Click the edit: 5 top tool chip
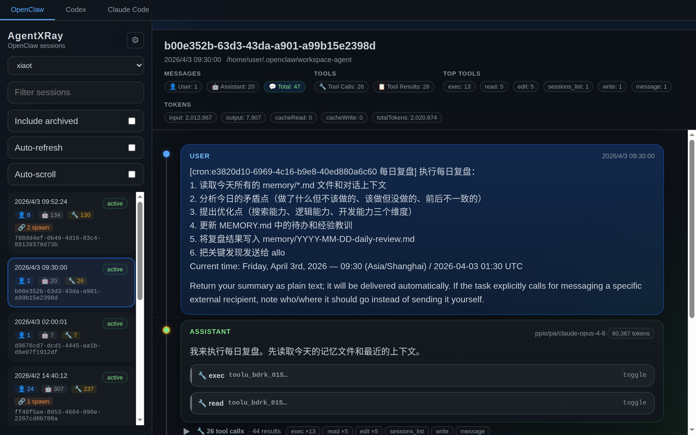 pos(526,86)
